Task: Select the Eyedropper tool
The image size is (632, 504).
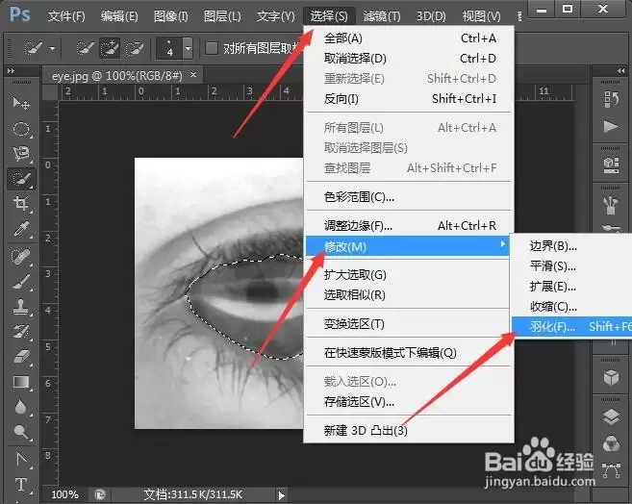Action: (21, 228)
